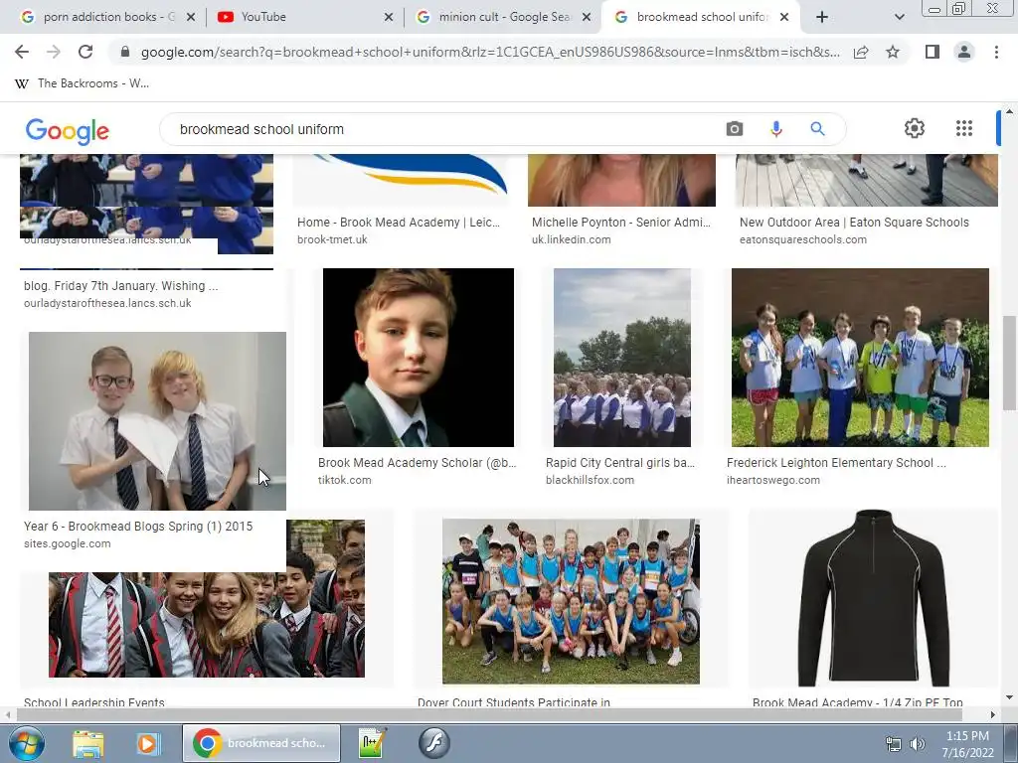1018x763 pixels.
Task: Expand the tab search dropdown arrow
Action: pos(899,17)
